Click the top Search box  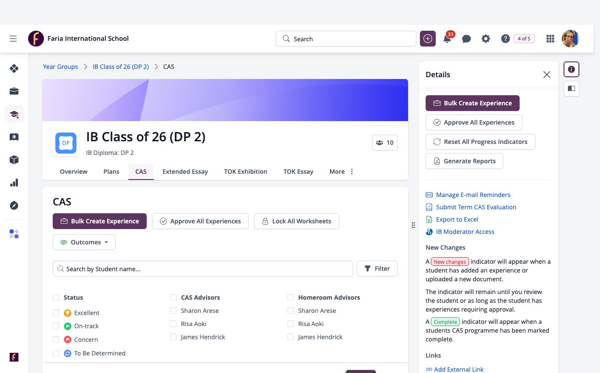click(346, 39)
